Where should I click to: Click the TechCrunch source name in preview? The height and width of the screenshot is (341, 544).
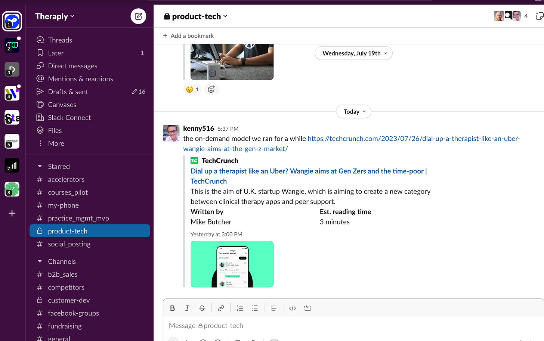pyautogui.click(x=220, y=161)
